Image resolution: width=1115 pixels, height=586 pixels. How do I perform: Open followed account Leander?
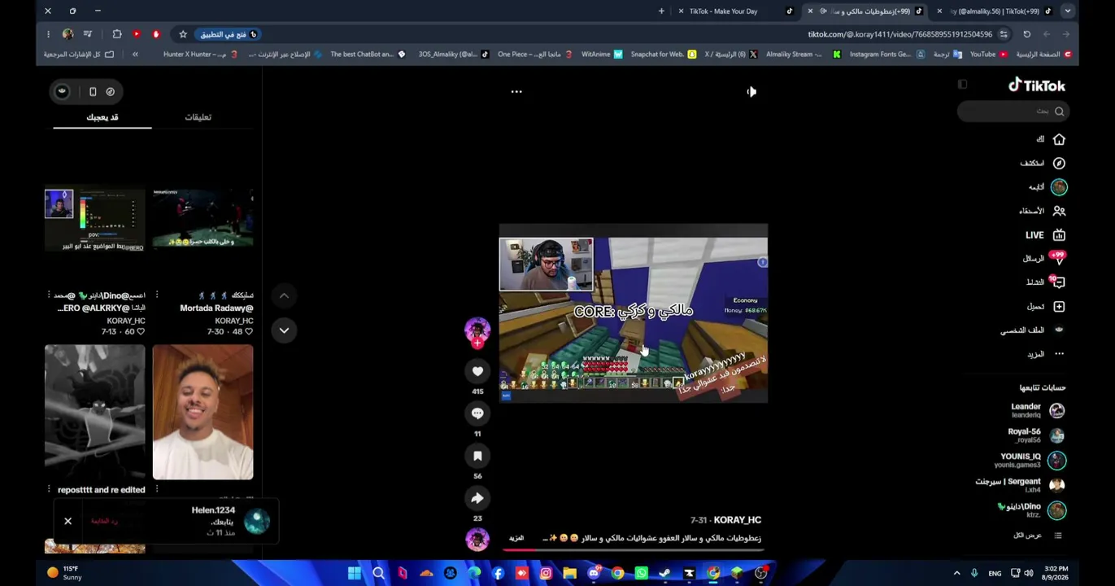1037,410
